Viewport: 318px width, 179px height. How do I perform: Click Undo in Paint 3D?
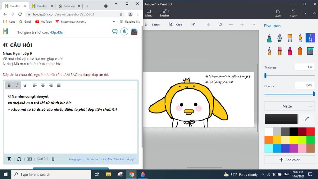click(294, 13)
